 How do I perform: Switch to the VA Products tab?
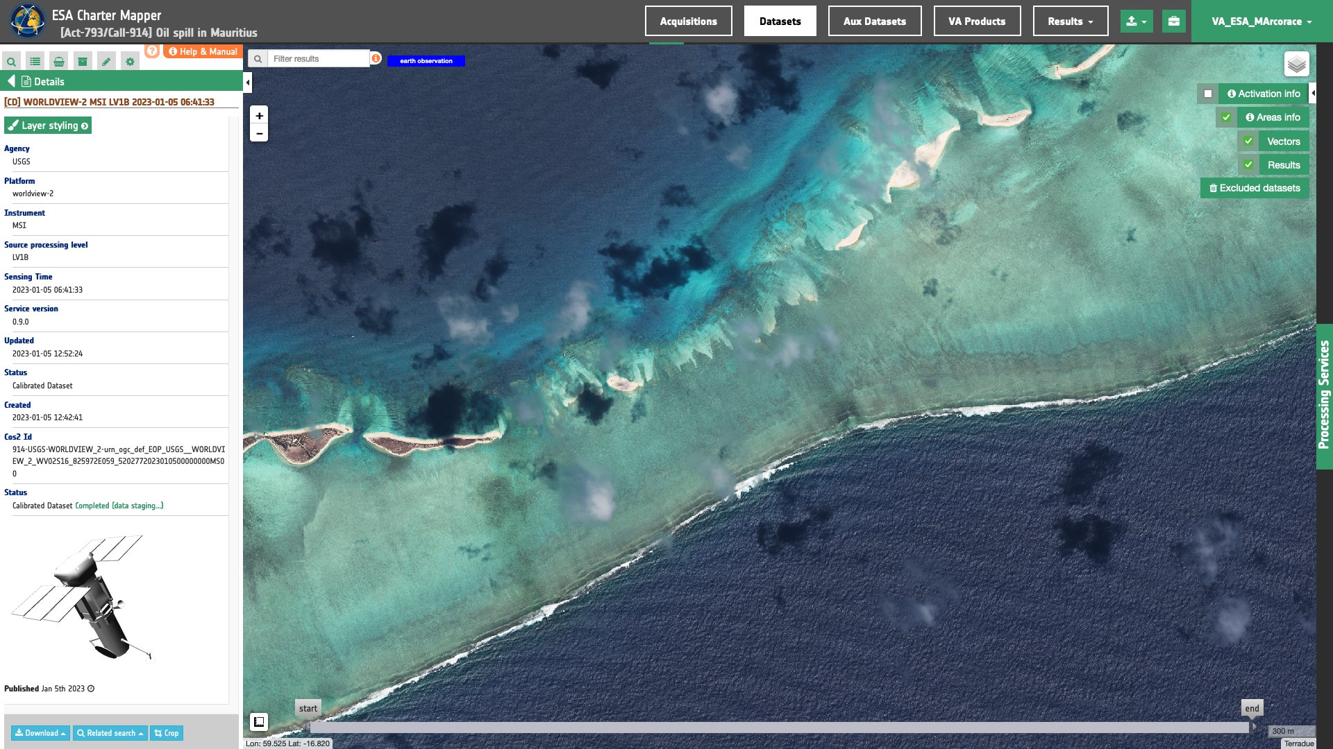pos(977,21)
